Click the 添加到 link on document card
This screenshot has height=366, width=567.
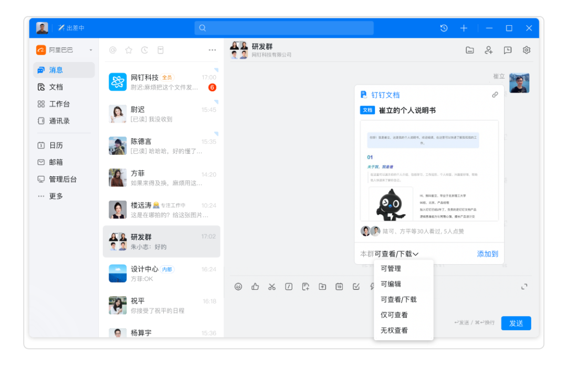[487, 254]
